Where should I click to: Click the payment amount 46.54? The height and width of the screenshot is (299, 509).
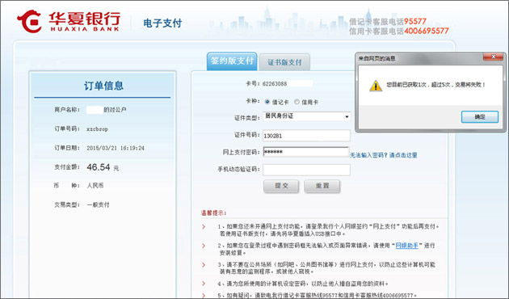tap(99, 167)
